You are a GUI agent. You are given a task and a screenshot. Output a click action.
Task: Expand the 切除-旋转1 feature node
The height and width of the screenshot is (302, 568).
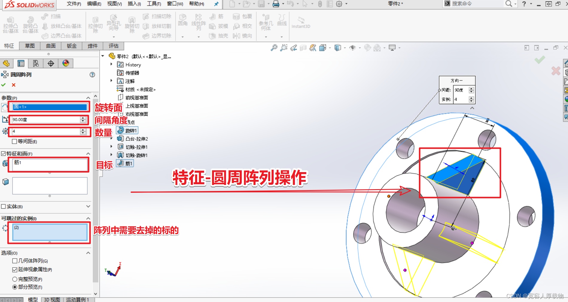pos(111,154)
